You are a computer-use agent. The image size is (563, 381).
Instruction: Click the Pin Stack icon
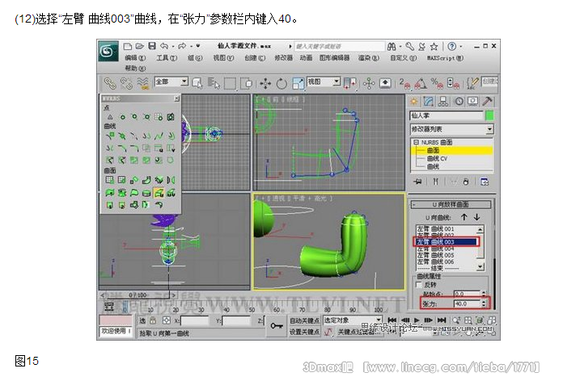[417, 182]
